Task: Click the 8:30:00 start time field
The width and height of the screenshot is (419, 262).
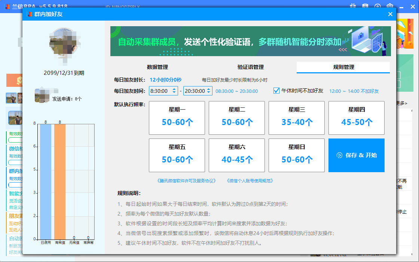Action: [160, 91]
